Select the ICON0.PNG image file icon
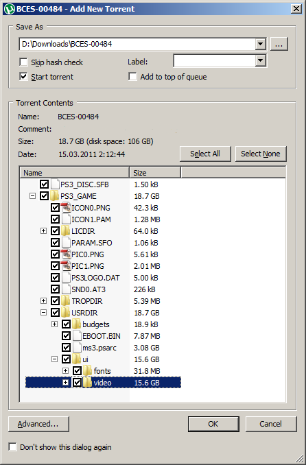 66,208
